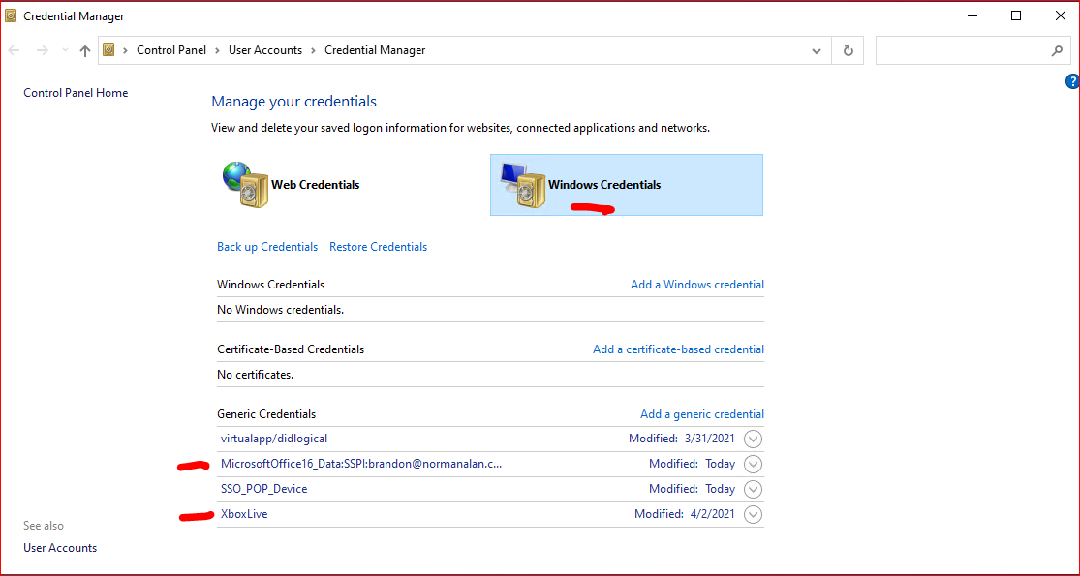Open MicrosoftOffice16_Data:SSPI credential entry
This screenshot has width=1080, height=576.
coord(361,463)
